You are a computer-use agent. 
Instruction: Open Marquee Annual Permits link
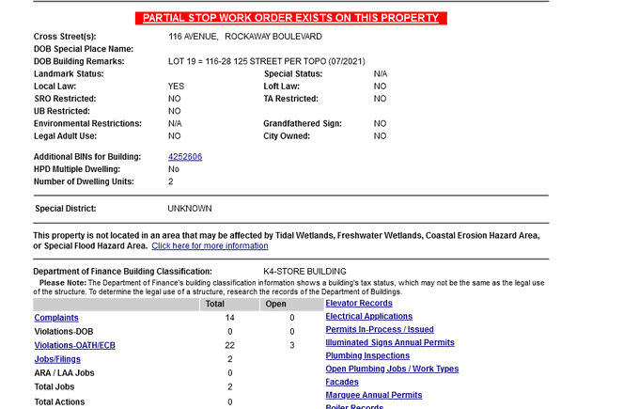pyautogui.click(x=374, y=395)
